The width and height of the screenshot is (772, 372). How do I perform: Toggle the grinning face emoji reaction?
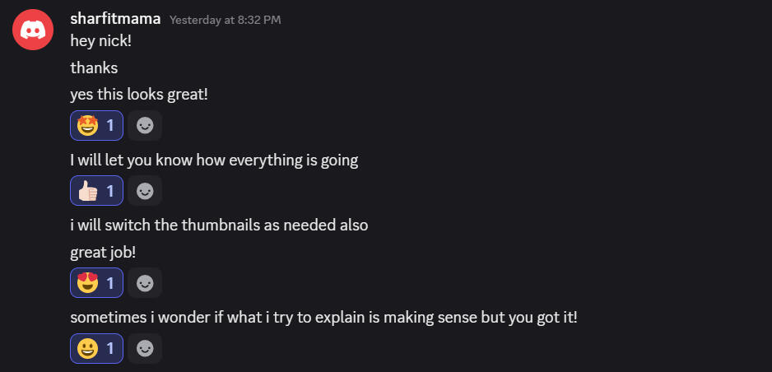coord(96,348)
